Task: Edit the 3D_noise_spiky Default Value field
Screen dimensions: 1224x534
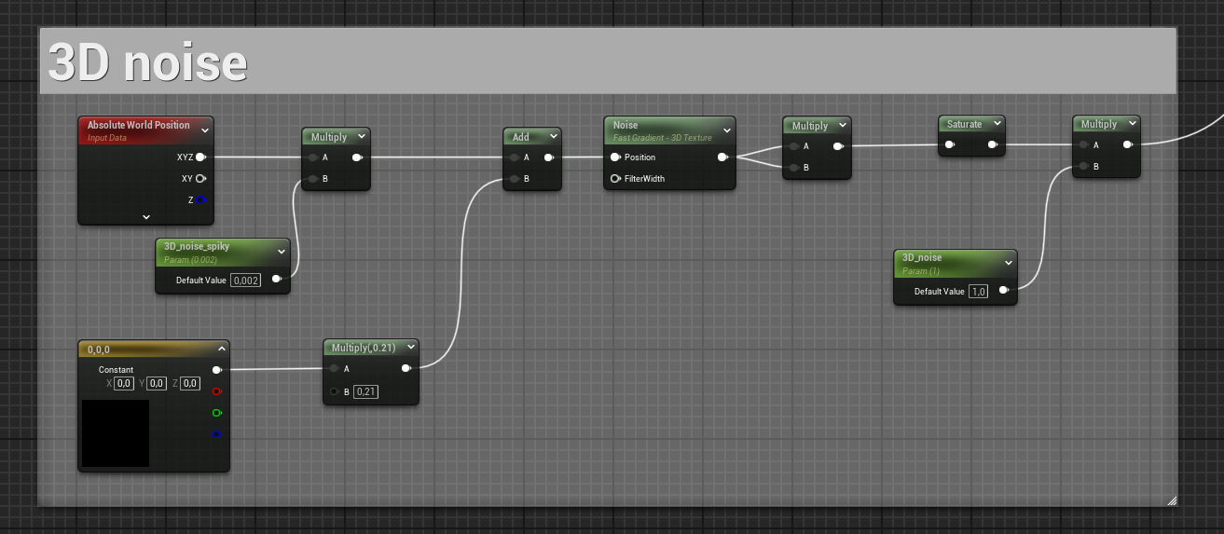Action: coord(246,280)
